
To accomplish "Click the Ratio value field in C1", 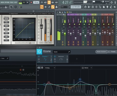I will 6,30.
